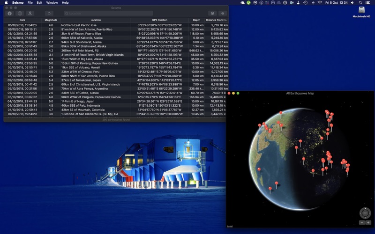Open the globe map view in Seismo toolbar
This screenshot has width=375, height=234.
click(20, 14)
